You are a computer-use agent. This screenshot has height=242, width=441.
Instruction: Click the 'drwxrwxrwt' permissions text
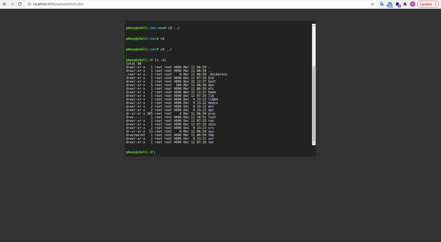point(136,135)
